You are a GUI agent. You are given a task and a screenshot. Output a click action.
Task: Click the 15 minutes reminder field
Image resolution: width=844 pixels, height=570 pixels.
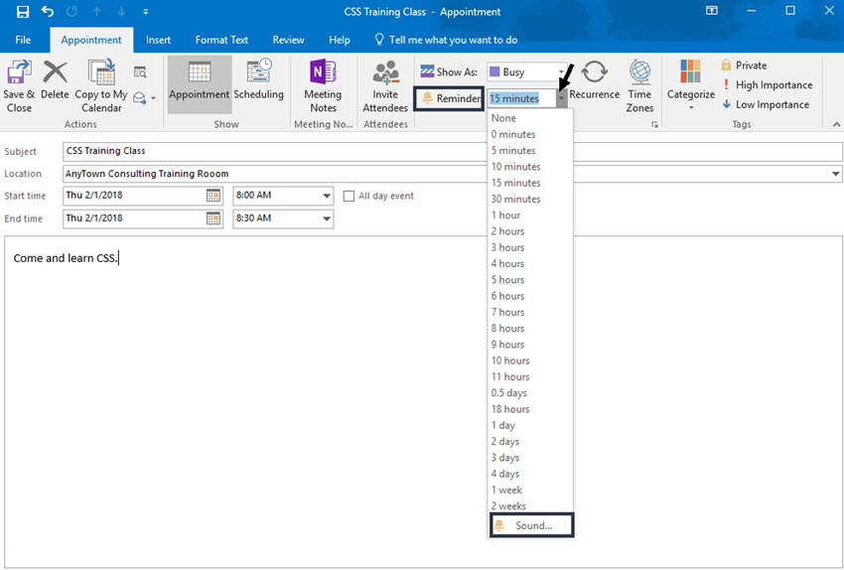(x=521, y=98)
